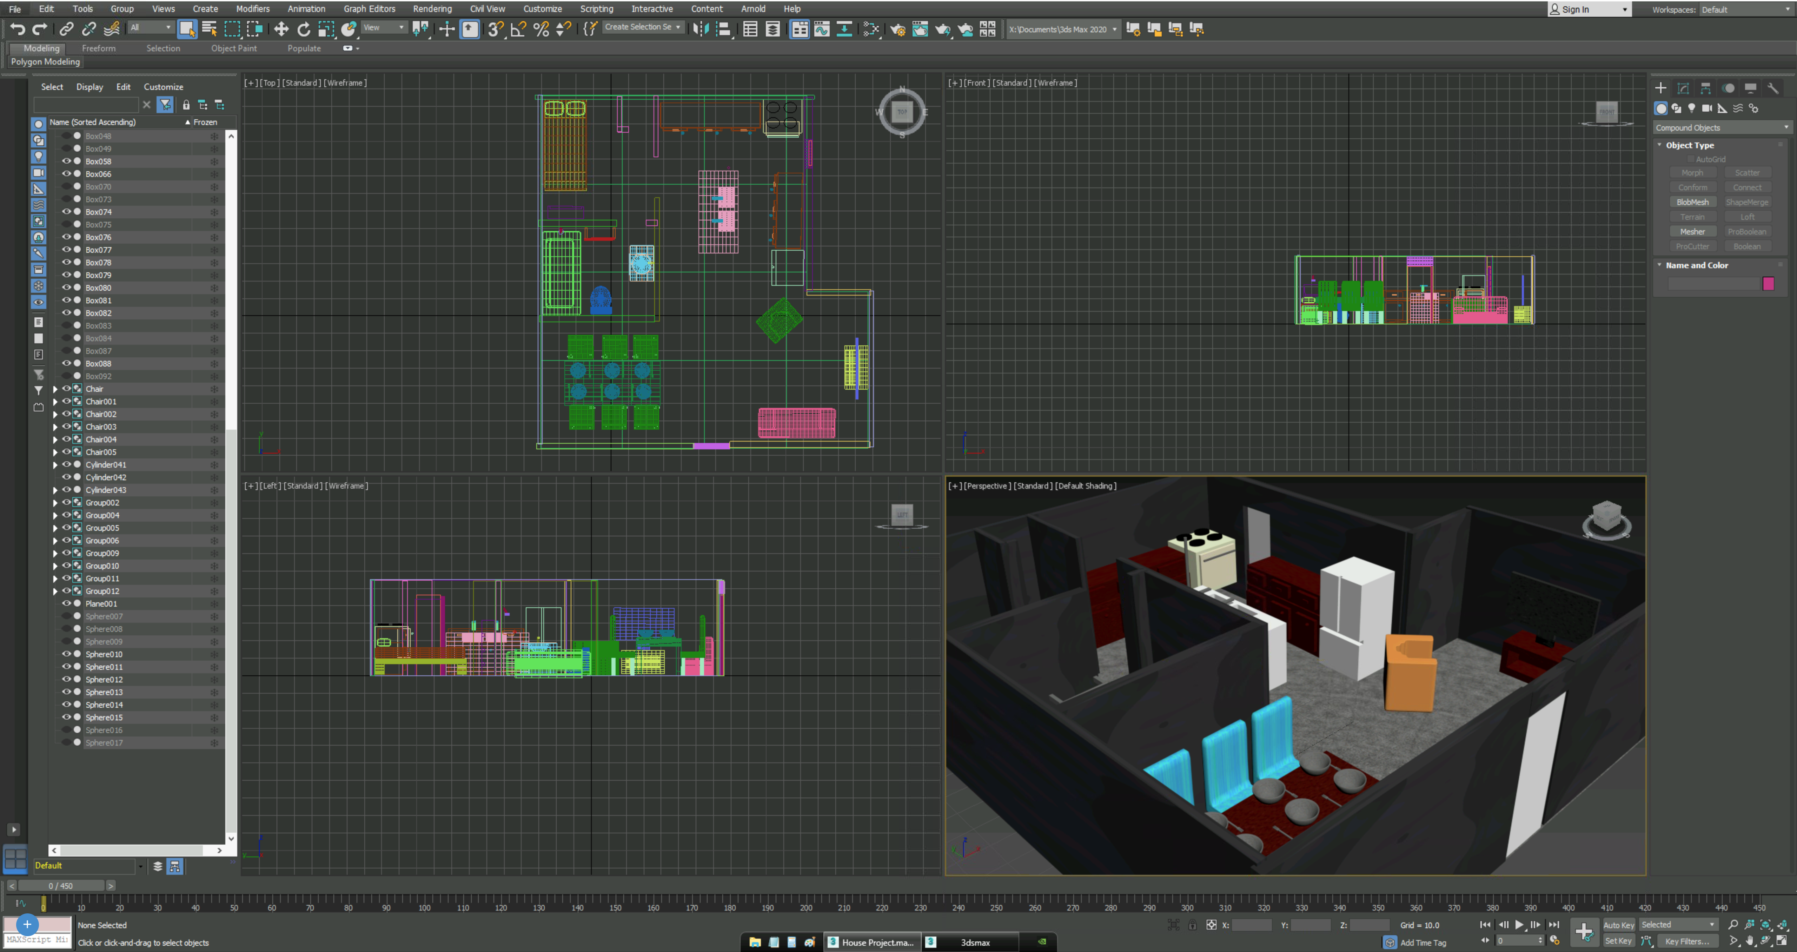
Task: Activate the Select Object tool
Action: (x=187, y=29)
